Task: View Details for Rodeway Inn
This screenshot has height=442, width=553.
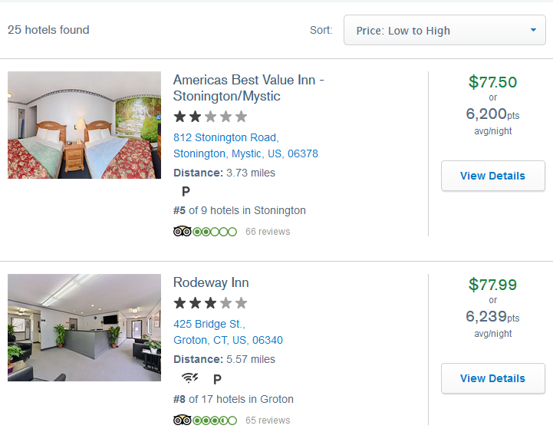Action: (x=492, y=378)
